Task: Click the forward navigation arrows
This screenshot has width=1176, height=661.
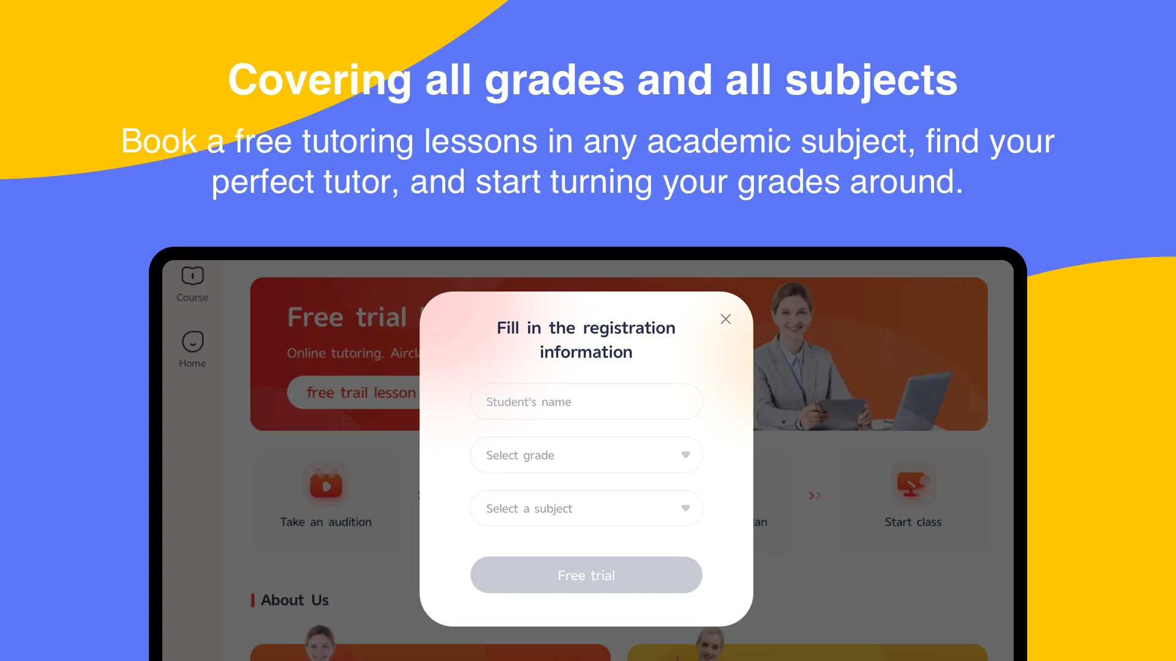Action: click(814, 496)
